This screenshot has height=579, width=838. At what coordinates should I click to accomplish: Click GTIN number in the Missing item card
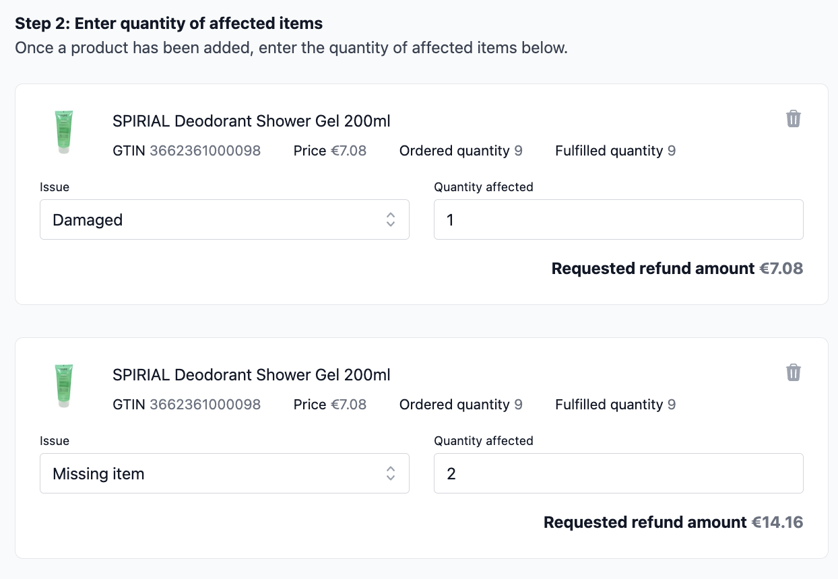click(x=205, y=405)
